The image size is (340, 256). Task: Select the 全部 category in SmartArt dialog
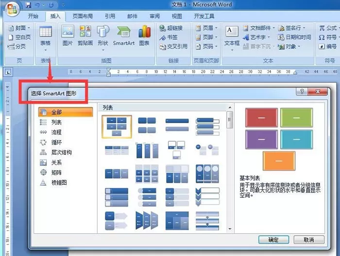pyautogui.click(x=66, y=112)
